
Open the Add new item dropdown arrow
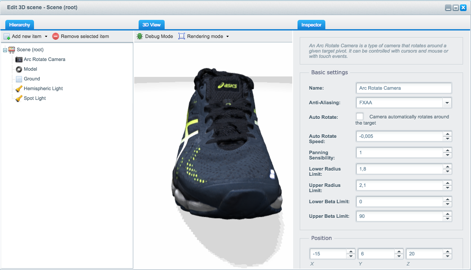coord(46,36)
